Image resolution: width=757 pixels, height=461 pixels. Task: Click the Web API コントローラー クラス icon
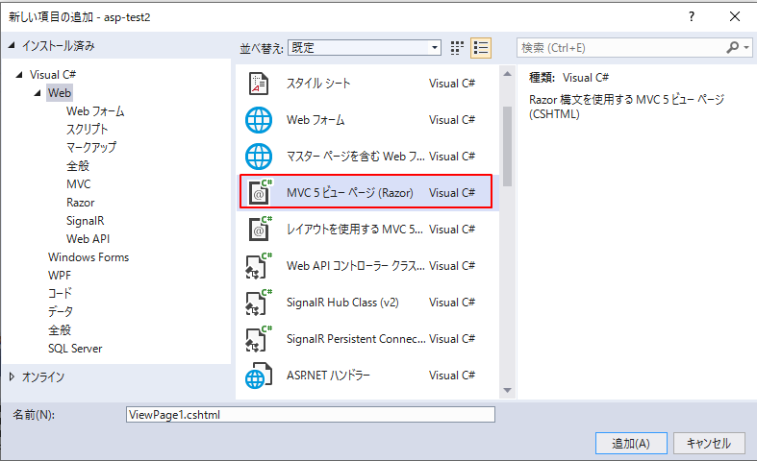[259, 265]
